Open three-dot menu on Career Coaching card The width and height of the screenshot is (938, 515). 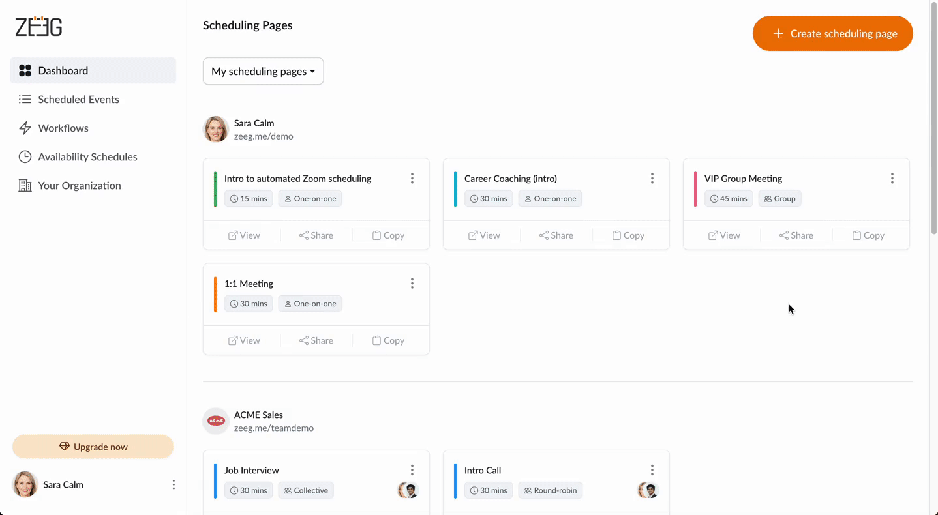click(652, 179)
